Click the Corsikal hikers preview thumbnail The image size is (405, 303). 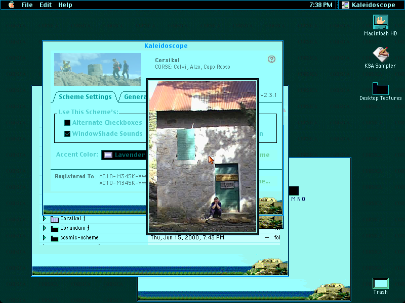point(98,69)
